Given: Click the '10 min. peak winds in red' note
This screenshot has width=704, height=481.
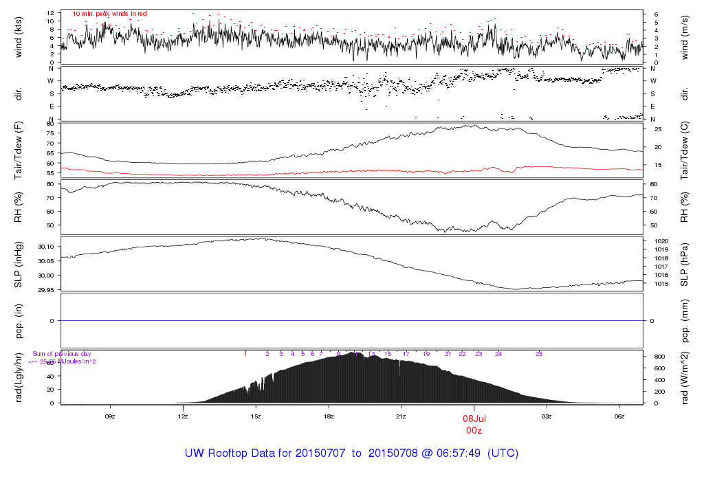Looking at the screenshot, I should 109,14.
